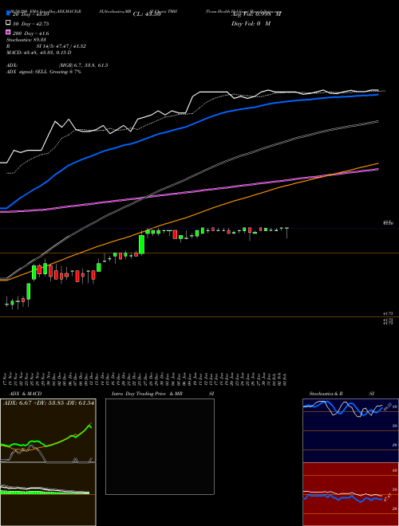Image resolution: width=399 pixels, height=526 pixels.
Task: Select the '50 Day - 42.75' label
Action: click(x=31, y=24)
